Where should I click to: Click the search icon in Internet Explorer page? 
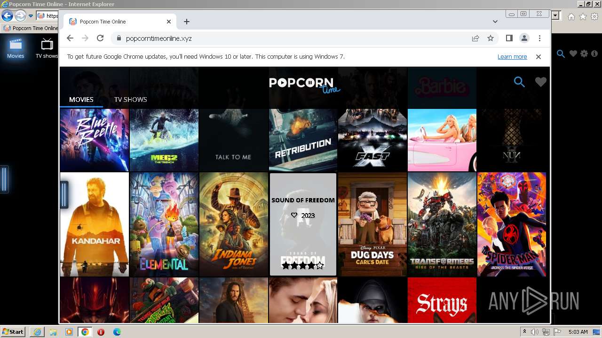(561, 54)
